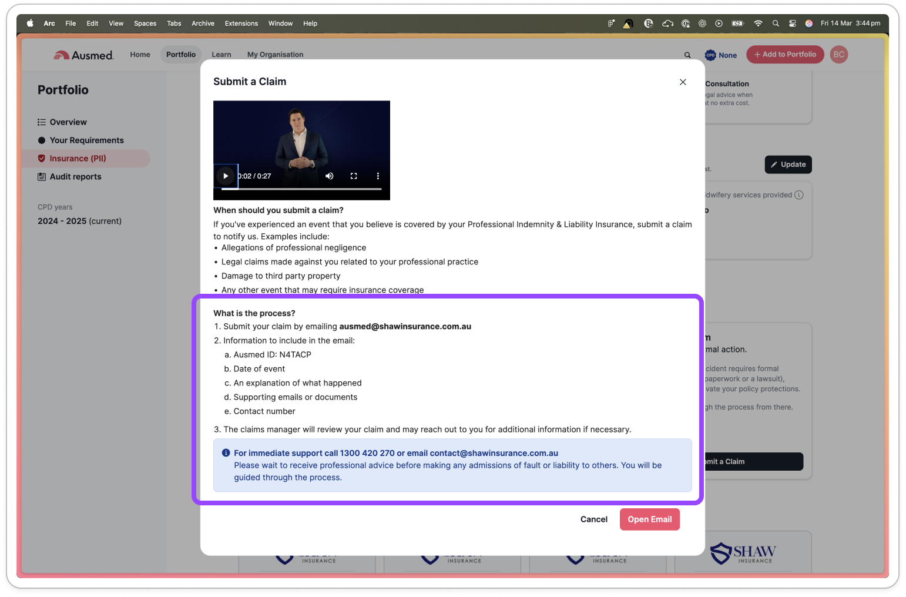Image resolution: width=906 pixels, height=597 pixels.
Task: Open the Tabs menu
Action: [x=174, y=24]
